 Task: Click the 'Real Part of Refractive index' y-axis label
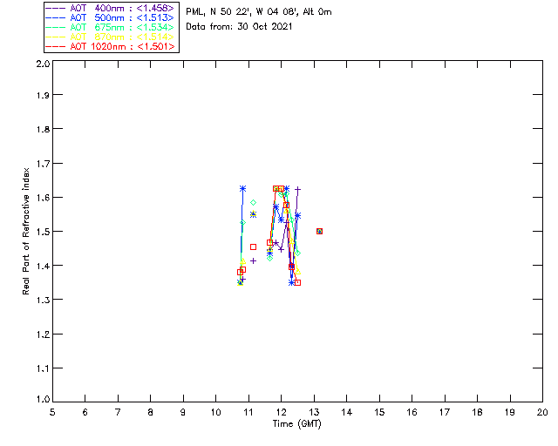[25, 232]
